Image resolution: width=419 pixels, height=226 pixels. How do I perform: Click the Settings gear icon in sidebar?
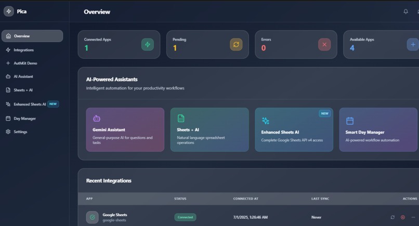click(x=8, y=131)
